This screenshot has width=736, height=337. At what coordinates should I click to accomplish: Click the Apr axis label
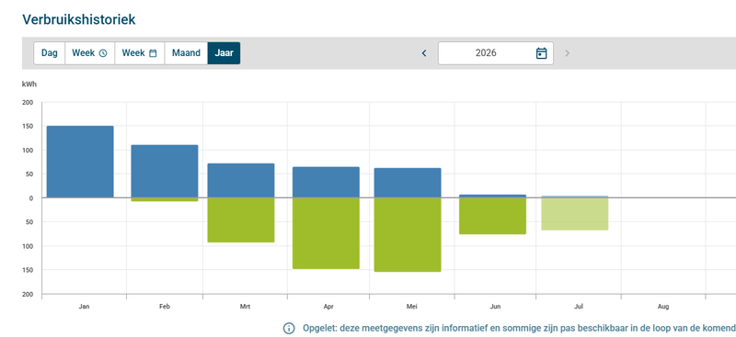point(328,307)
